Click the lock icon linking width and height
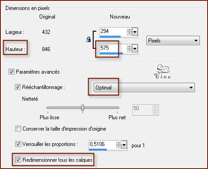Viewport: 208px width, 169px height. coord(88,39)
